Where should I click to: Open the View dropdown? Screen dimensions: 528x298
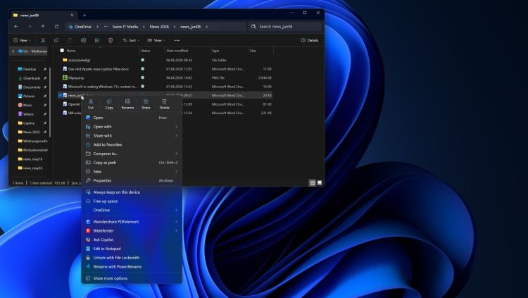click(x=156, y=40)
